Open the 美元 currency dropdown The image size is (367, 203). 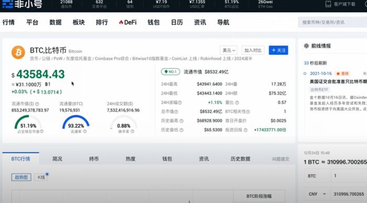[x=229, y=50]
